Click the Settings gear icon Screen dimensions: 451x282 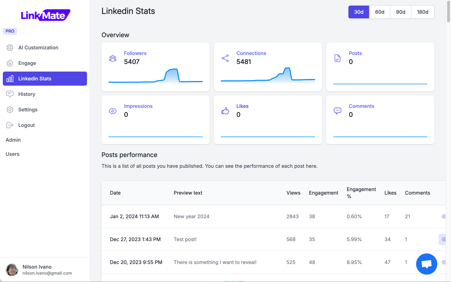click(x=10, y=110)
